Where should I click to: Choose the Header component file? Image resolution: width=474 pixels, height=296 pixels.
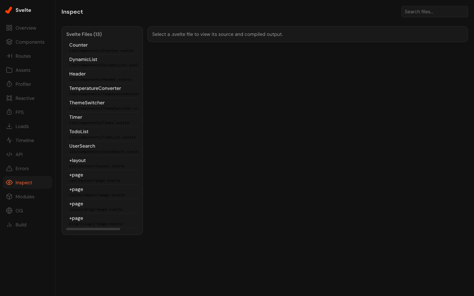[102, 77]
